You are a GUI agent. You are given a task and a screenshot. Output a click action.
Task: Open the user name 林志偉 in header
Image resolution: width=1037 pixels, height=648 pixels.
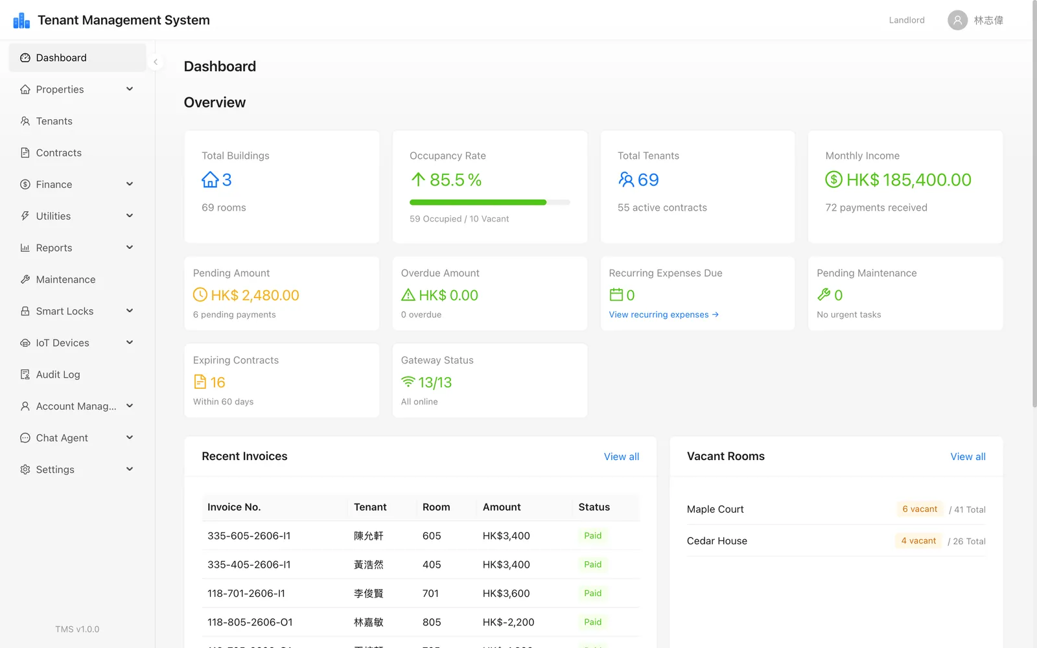click(x=988, y=20)
